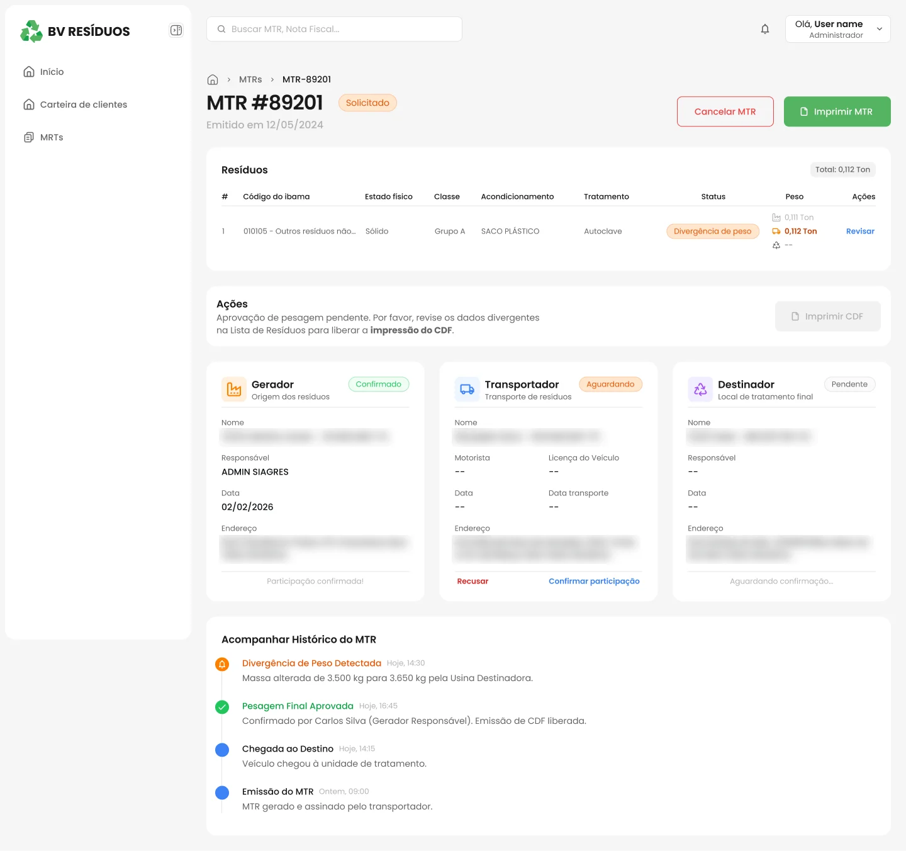The height and width of the screenshot is (851, 906).
Task: Click Cancelar MTR button
Action: pos(725,111)
